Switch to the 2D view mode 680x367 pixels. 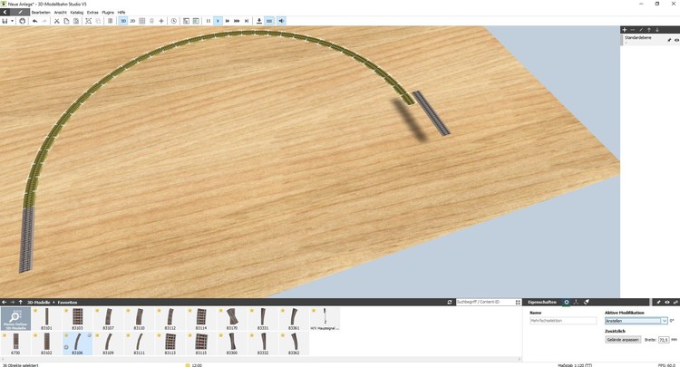[132, 21]
